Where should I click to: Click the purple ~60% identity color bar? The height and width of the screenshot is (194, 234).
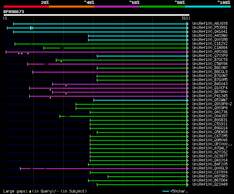pos(117,7)
